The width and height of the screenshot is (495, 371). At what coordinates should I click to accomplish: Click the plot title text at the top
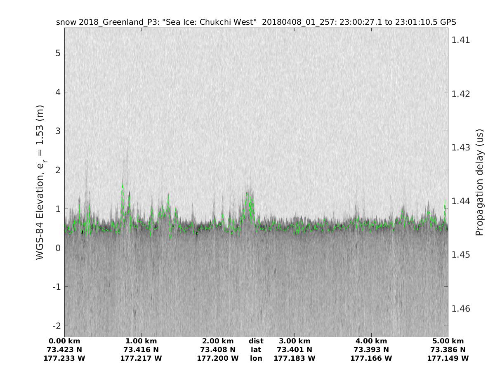pos(256,22)
